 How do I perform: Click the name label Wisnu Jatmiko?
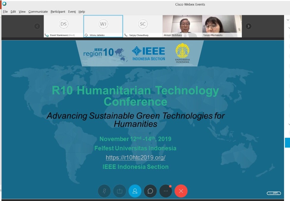tap(97, 35)
